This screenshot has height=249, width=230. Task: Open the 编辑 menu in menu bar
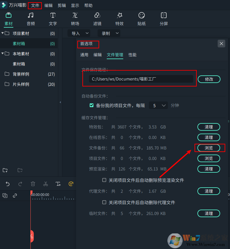point(48,5)
